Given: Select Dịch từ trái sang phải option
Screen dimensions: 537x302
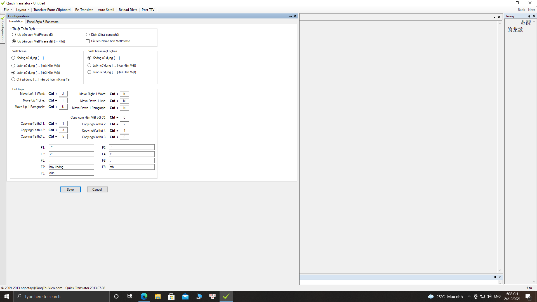Looking at the screenshot, I should click(x=88, y=35).
